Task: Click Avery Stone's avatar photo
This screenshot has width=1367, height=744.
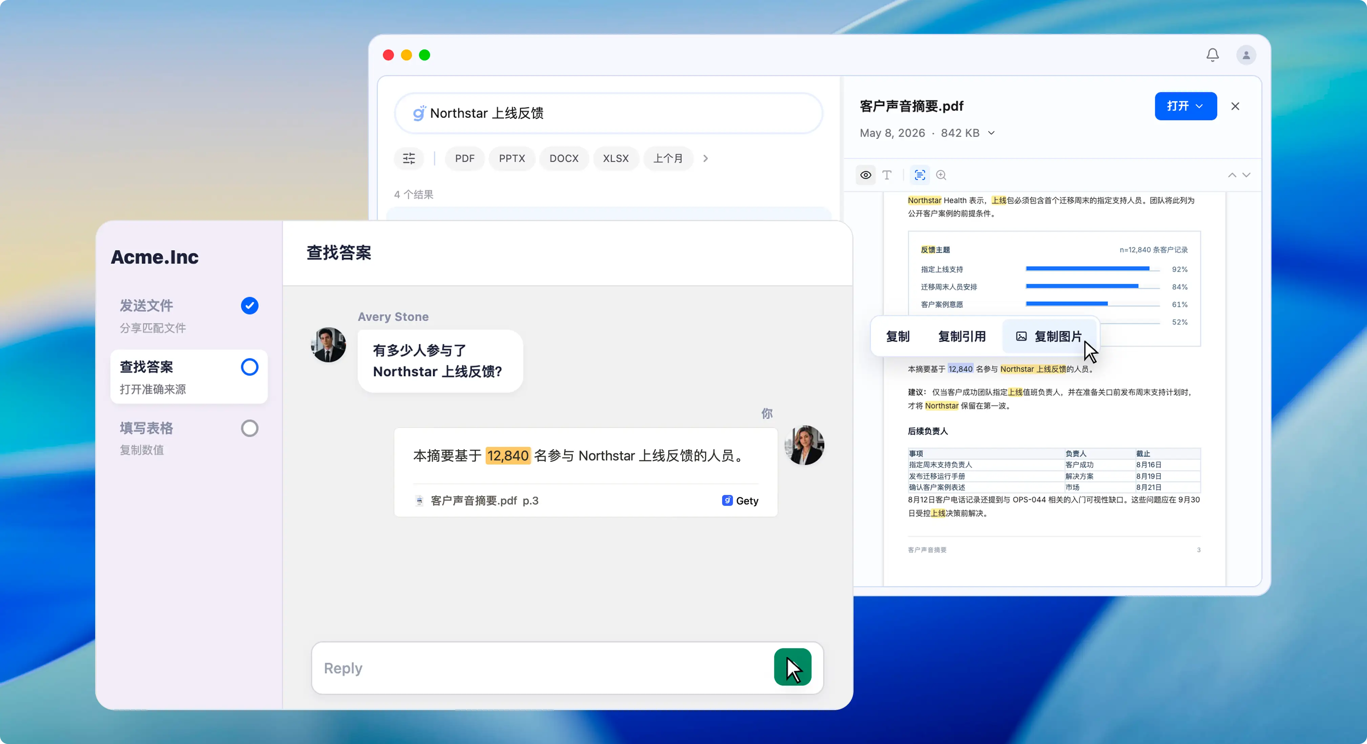Action: click(328, 345)
